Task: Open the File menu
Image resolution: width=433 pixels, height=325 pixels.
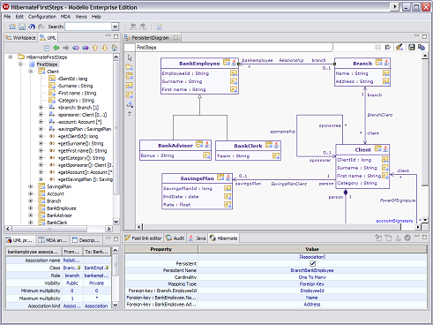Action: (7, 17)
